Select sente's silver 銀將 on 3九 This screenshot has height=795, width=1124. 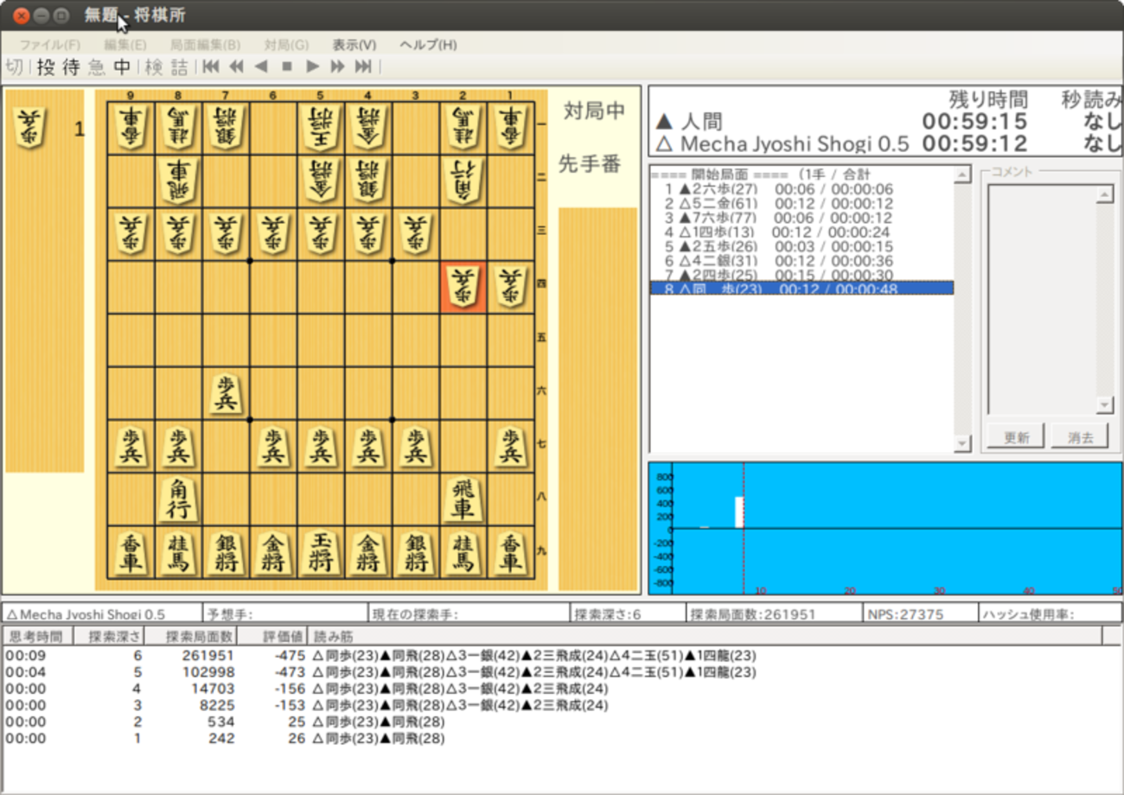click(416, 553)
